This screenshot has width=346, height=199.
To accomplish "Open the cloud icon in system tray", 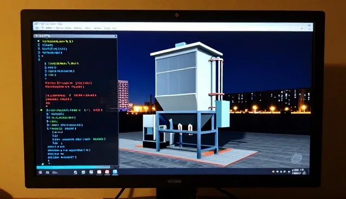I will (277, 171).
